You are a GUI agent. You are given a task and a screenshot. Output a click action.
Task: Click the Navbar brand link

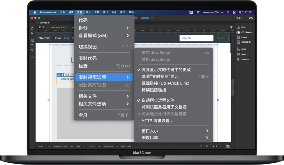click(x=44, y=38)
